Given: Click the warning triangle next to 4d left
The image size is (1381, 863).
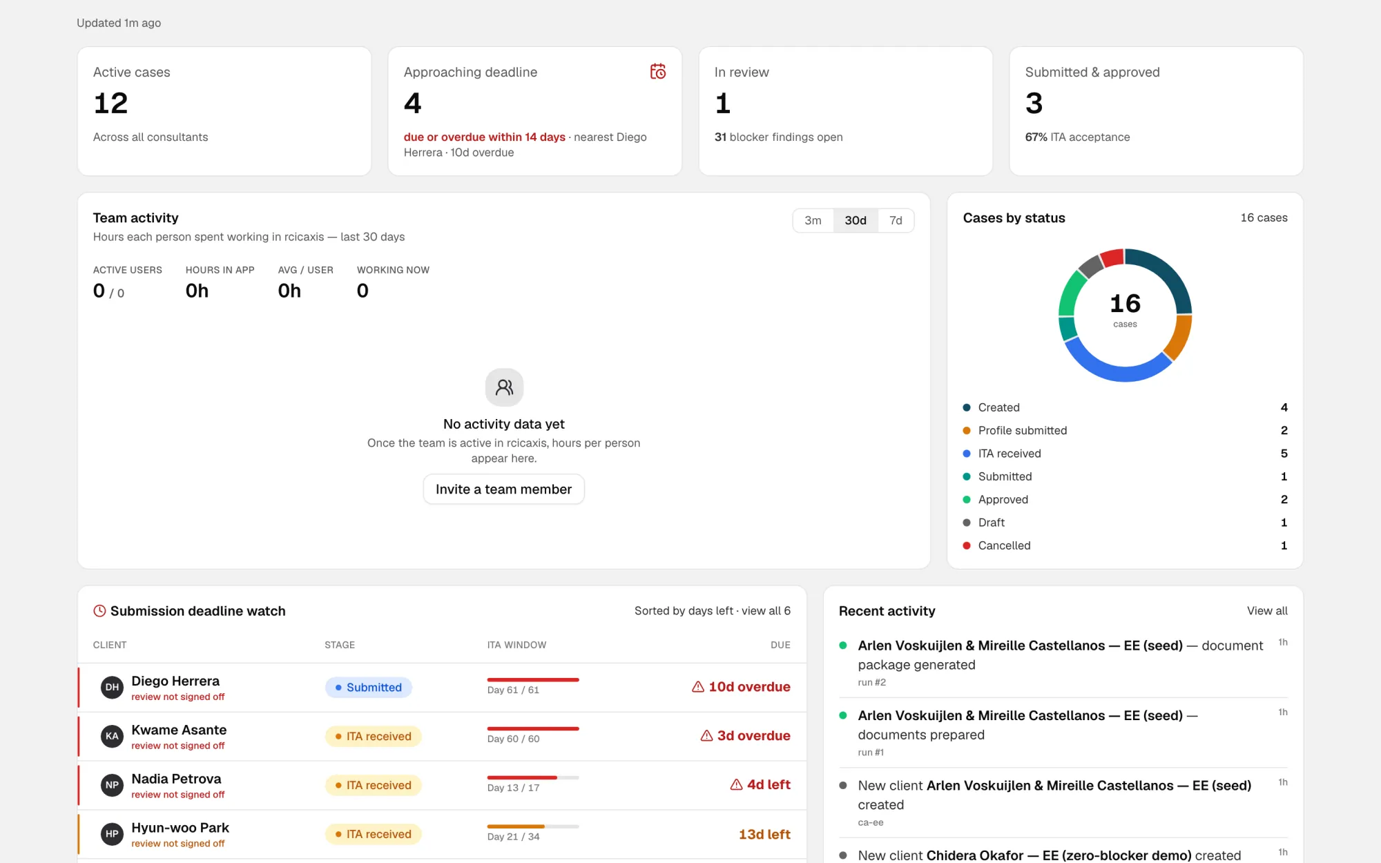Looking at the screenshot, I should 736,785.
